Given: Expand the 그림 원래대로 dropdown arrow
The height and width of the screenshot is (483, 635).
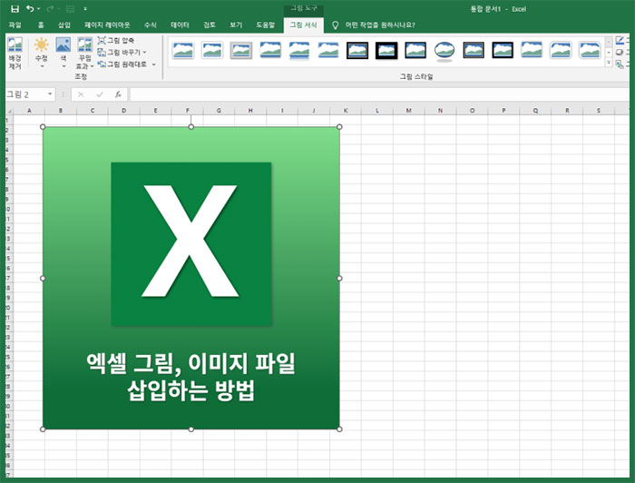Looking at the screenshot, I should point(154,64).
